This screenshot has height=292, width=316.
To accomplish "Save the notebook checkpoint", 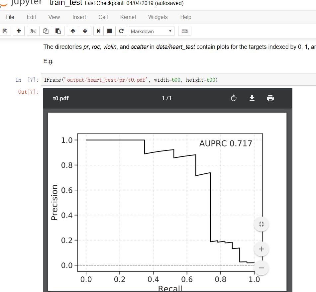I will (5, 31).
